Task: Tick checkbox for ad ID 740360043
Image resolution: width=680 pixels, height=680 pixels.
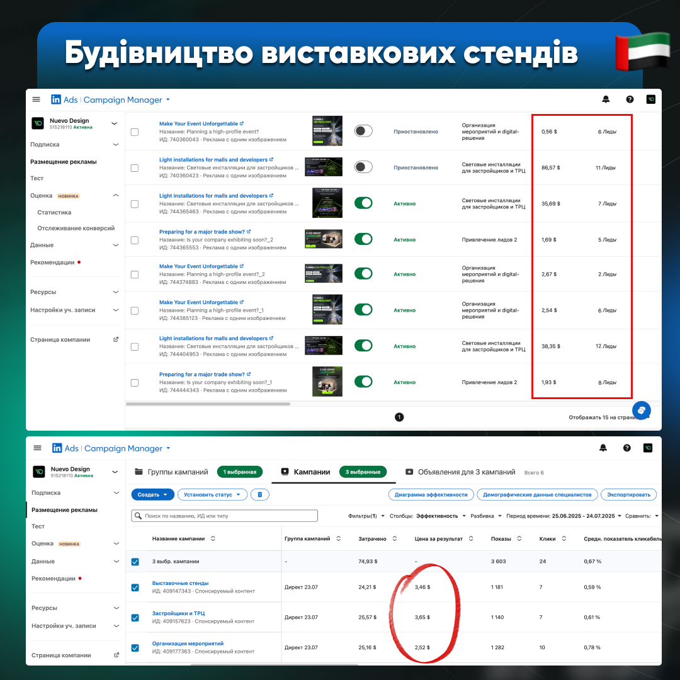Action: coord(135,132)
